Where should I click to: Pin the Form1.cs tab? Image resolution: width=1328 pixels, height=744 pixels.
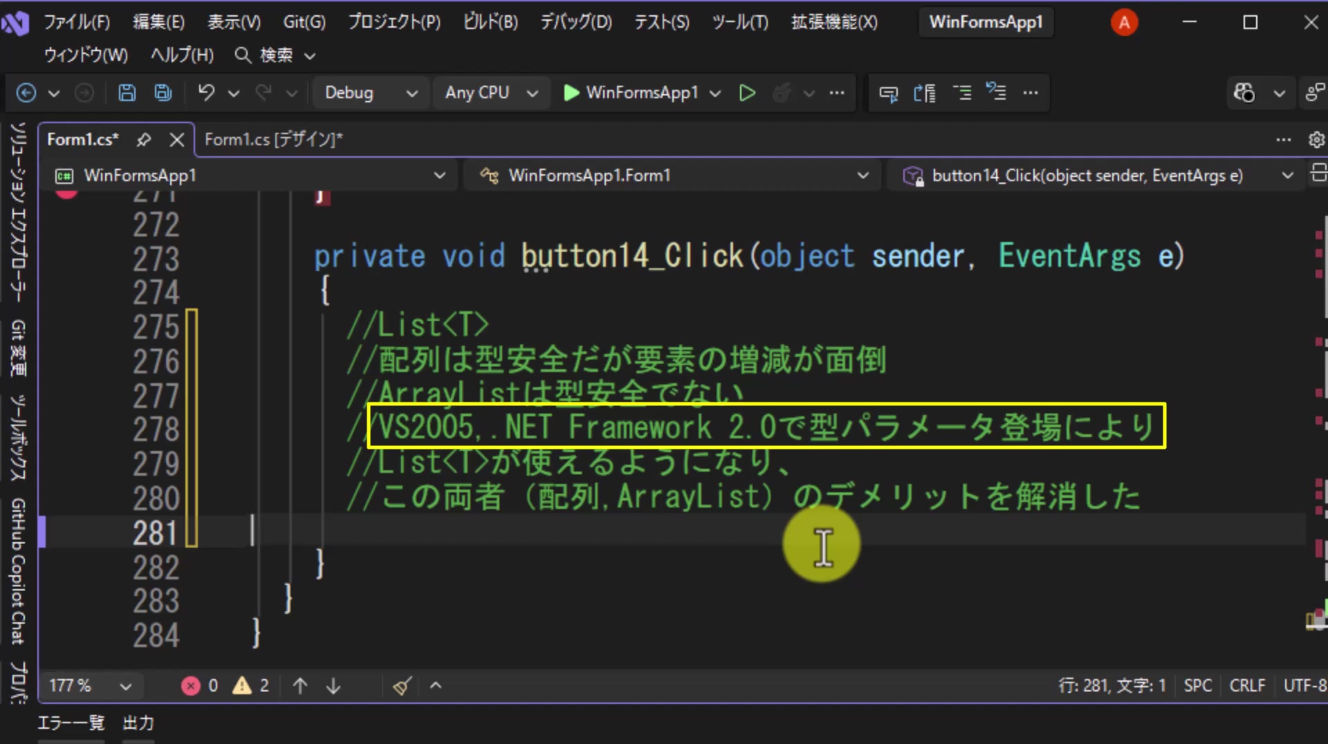click(143, 140)
